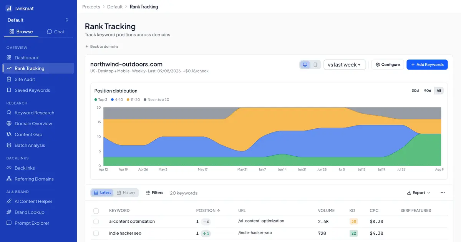Select the desktop device view icon
The image size is (461, 242).
(305, 65)
